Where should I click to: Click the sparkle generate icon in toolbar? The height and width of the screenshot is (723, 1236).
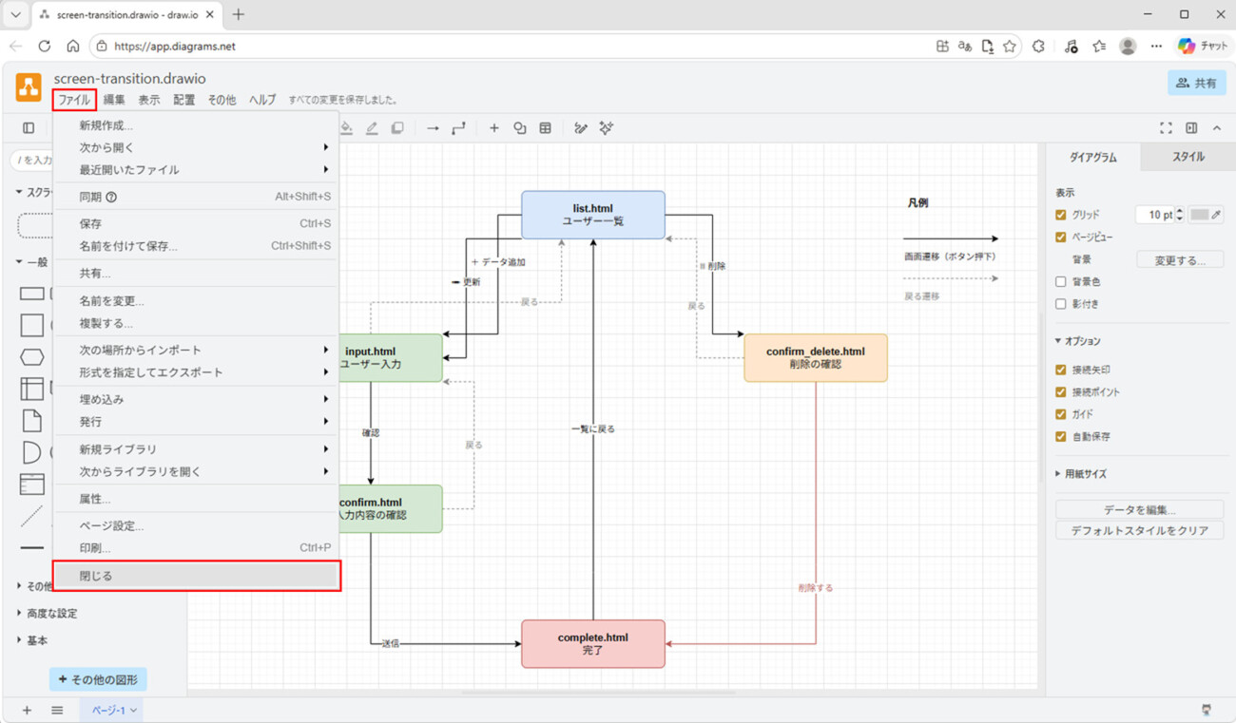606,128
